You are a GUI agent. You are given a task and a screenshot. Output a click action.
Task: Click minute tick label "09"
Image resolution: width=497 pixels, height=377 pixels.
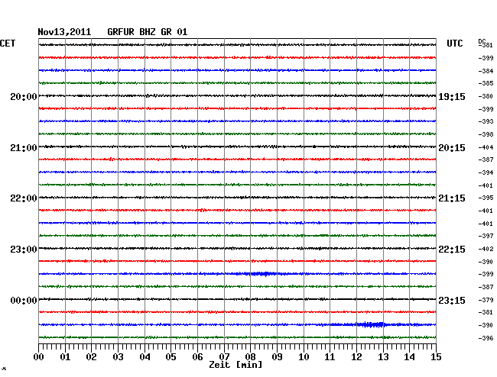coord(277,357)
